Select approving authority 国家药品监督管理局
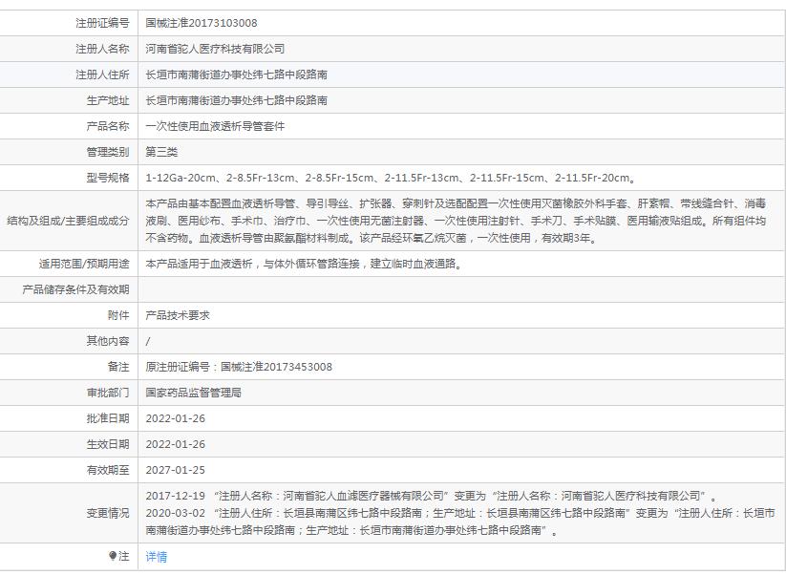The width and height of the screenshot is (786, 575). [x=194, y=393]
